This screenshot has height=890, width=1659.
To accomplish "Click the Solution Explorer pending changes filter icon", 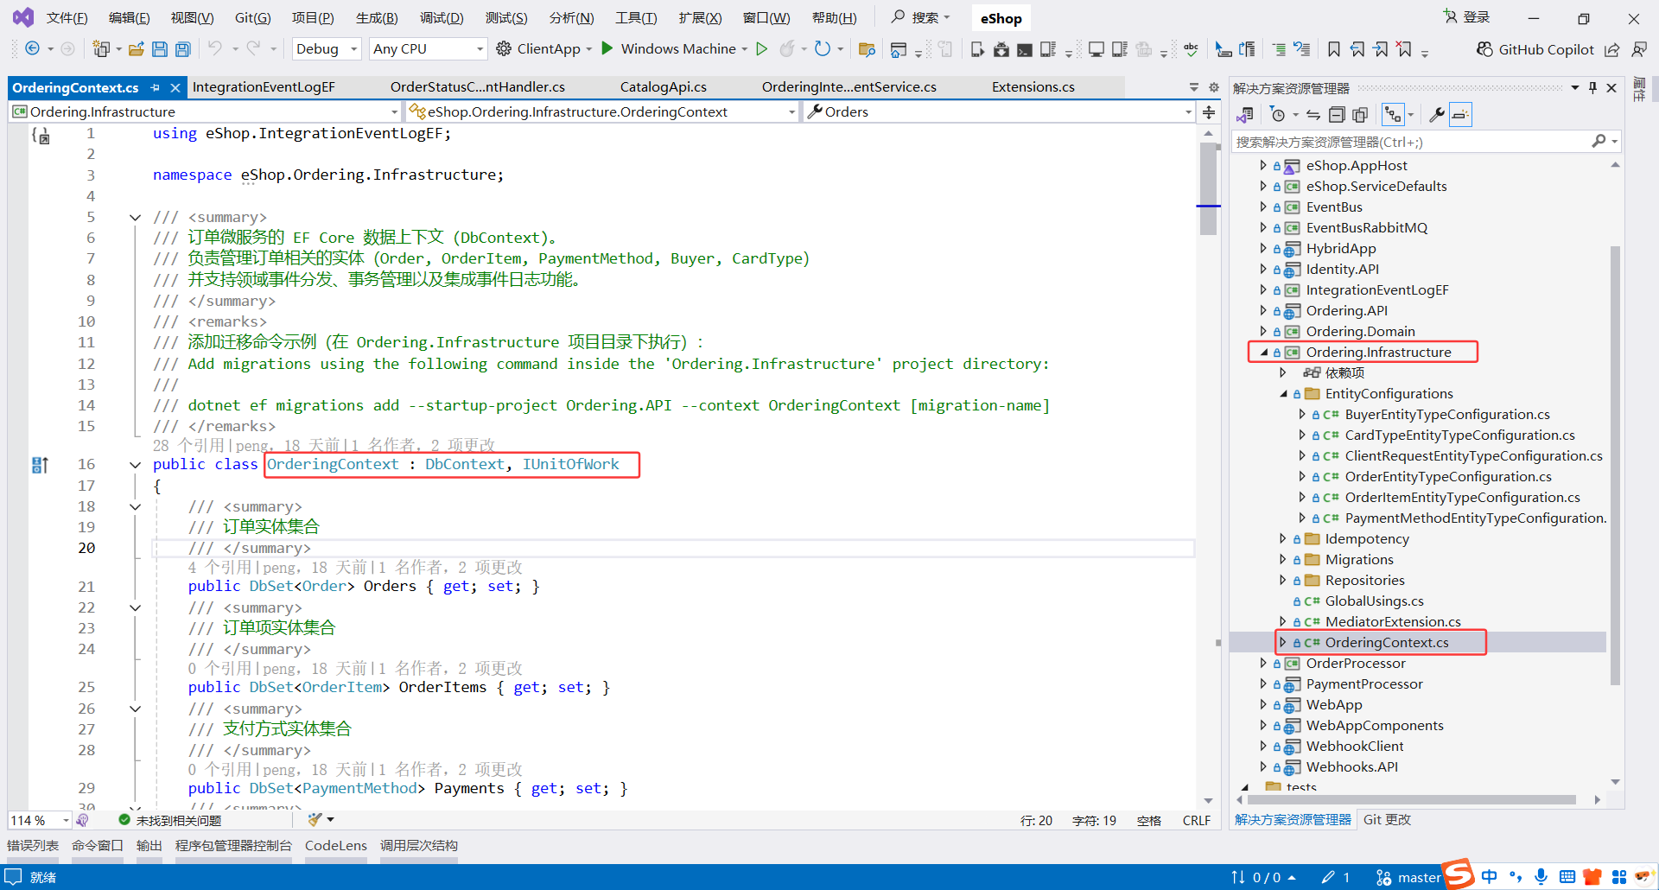I will click(x=1278, y=115).
